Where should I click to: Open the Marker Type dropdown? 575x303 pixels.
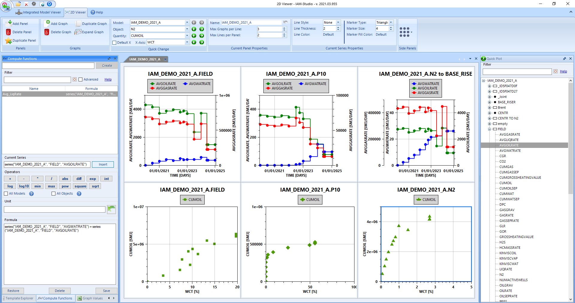[x=391, y=22]
